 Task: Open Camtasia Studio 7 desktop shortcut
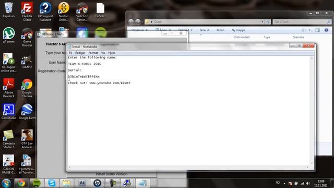point(8,139)
